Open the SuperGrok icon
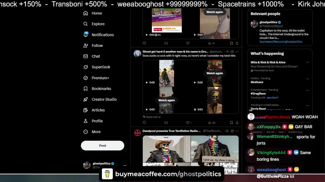 click(x=86, y=67)
